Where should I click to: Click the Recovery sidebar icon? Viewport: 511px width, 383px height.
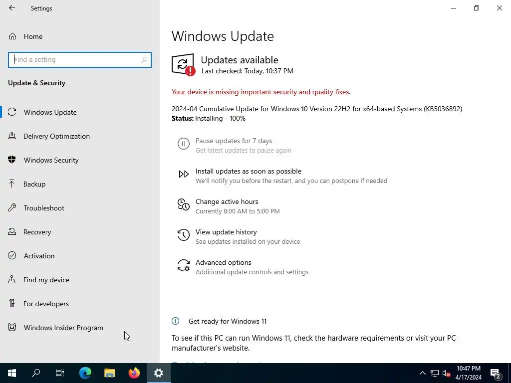12,231
